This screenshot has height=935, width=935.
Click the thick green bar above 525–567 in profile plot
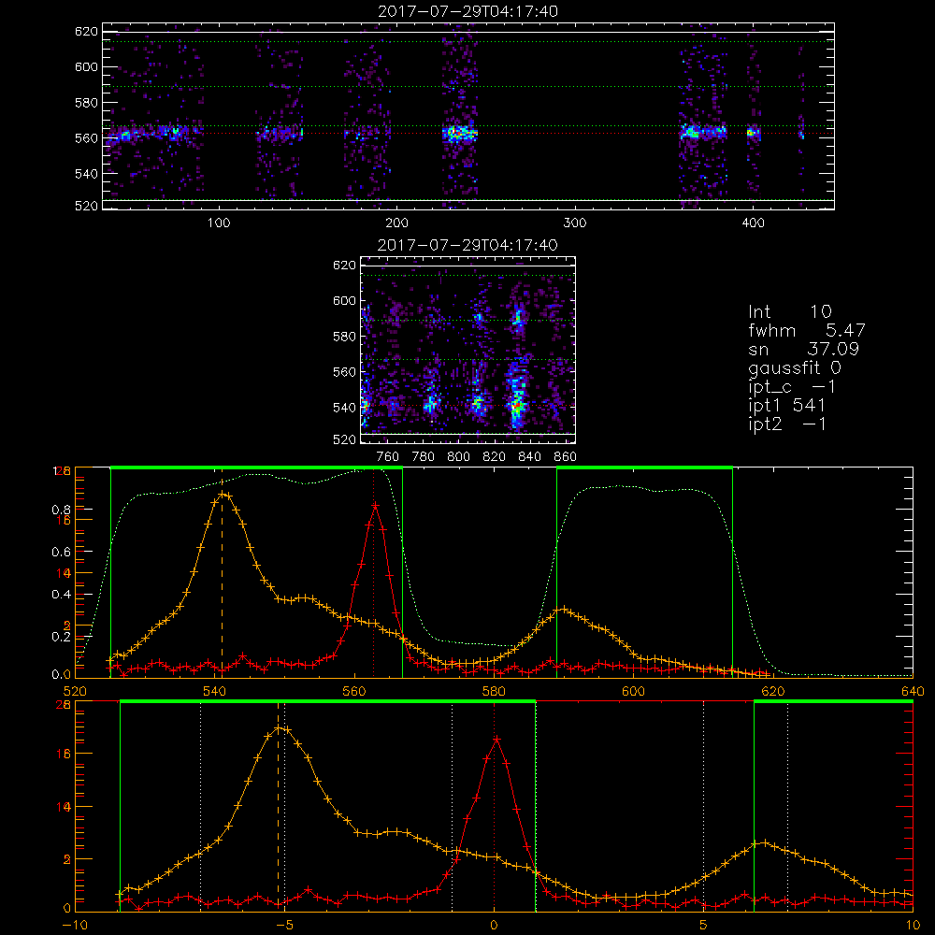click(256, 467)
